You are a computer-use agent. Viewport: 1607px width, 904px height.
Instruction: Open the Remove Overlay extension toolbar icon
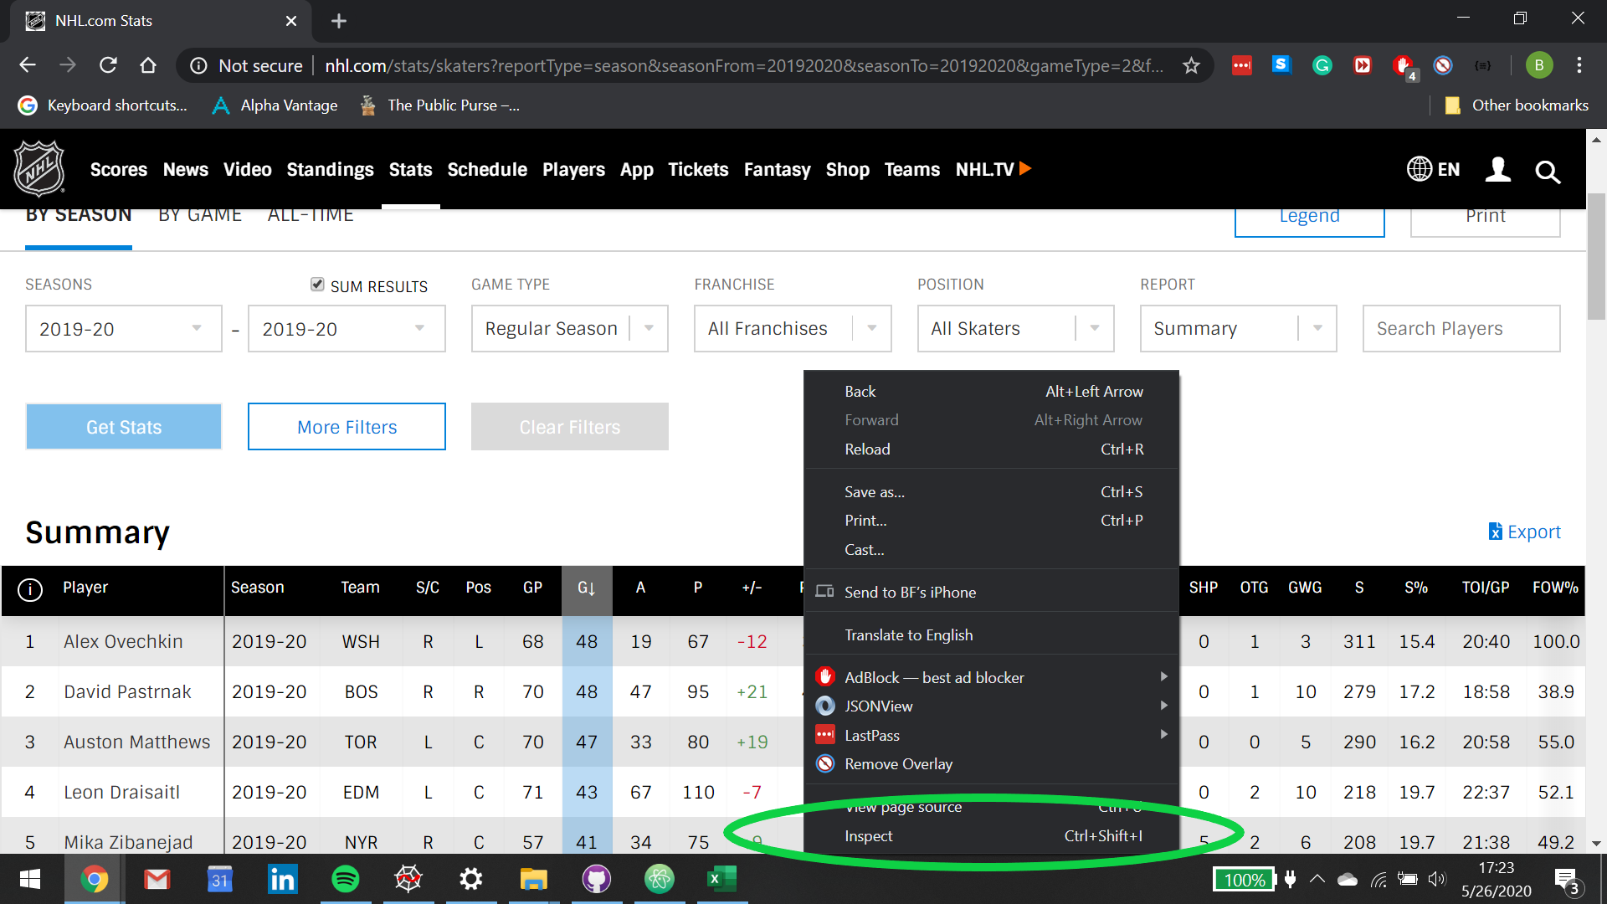[1443, 65]
